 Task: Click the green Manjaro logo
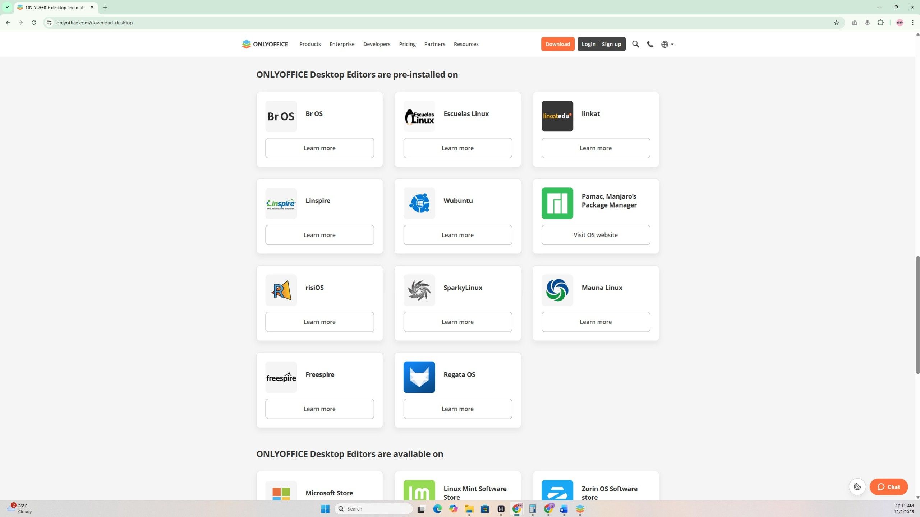[557, 203]
